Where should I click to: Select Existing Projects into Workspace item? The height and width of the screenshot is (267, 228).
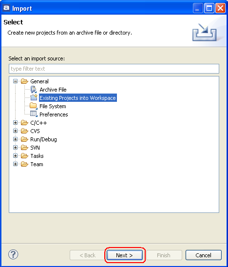coord(78,98)
